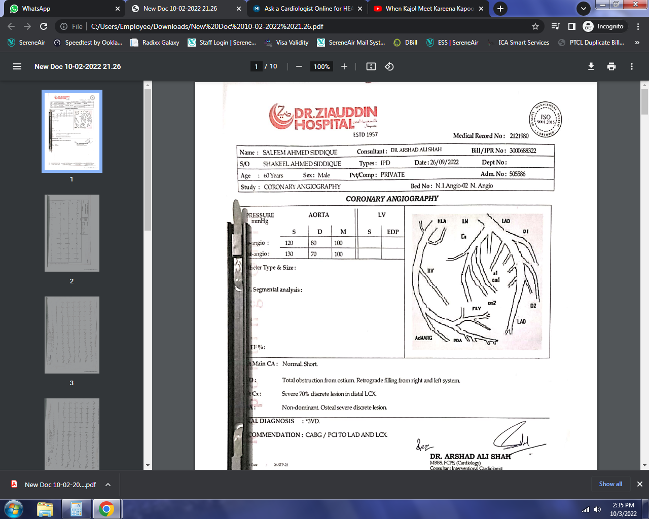This screenshot has width=649, height=519.
Task: Click the network signal tray icon
Action: [x=586, y=509]
